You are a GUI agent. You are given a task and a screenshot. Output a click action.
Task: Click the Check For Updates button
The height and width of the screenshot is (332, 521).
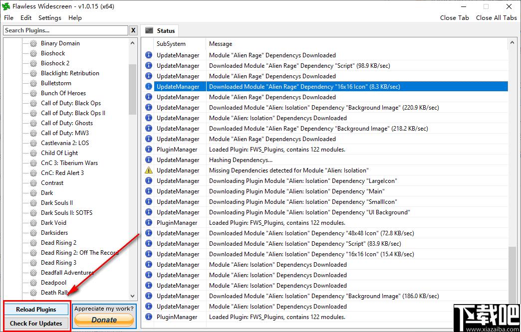(36, 323)
